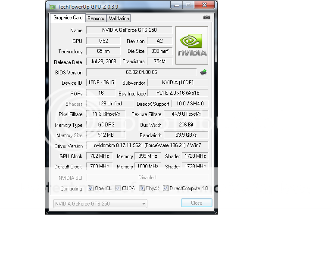Click the DirectX Support field 10.0 / SM4.0

point(190,104)
